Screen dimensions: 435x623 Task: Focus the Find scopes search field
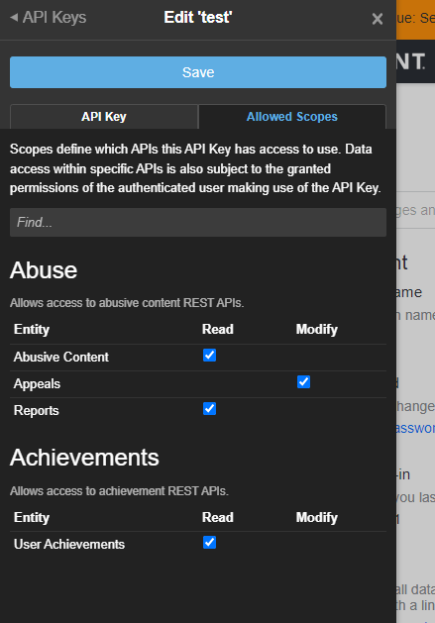pos(198,222)
